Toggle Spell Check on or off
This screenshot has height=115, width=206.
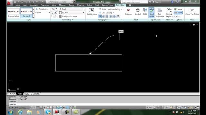coord(152,13)
